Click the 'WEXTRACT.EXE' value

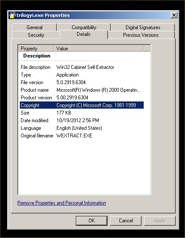coord(74,136)
